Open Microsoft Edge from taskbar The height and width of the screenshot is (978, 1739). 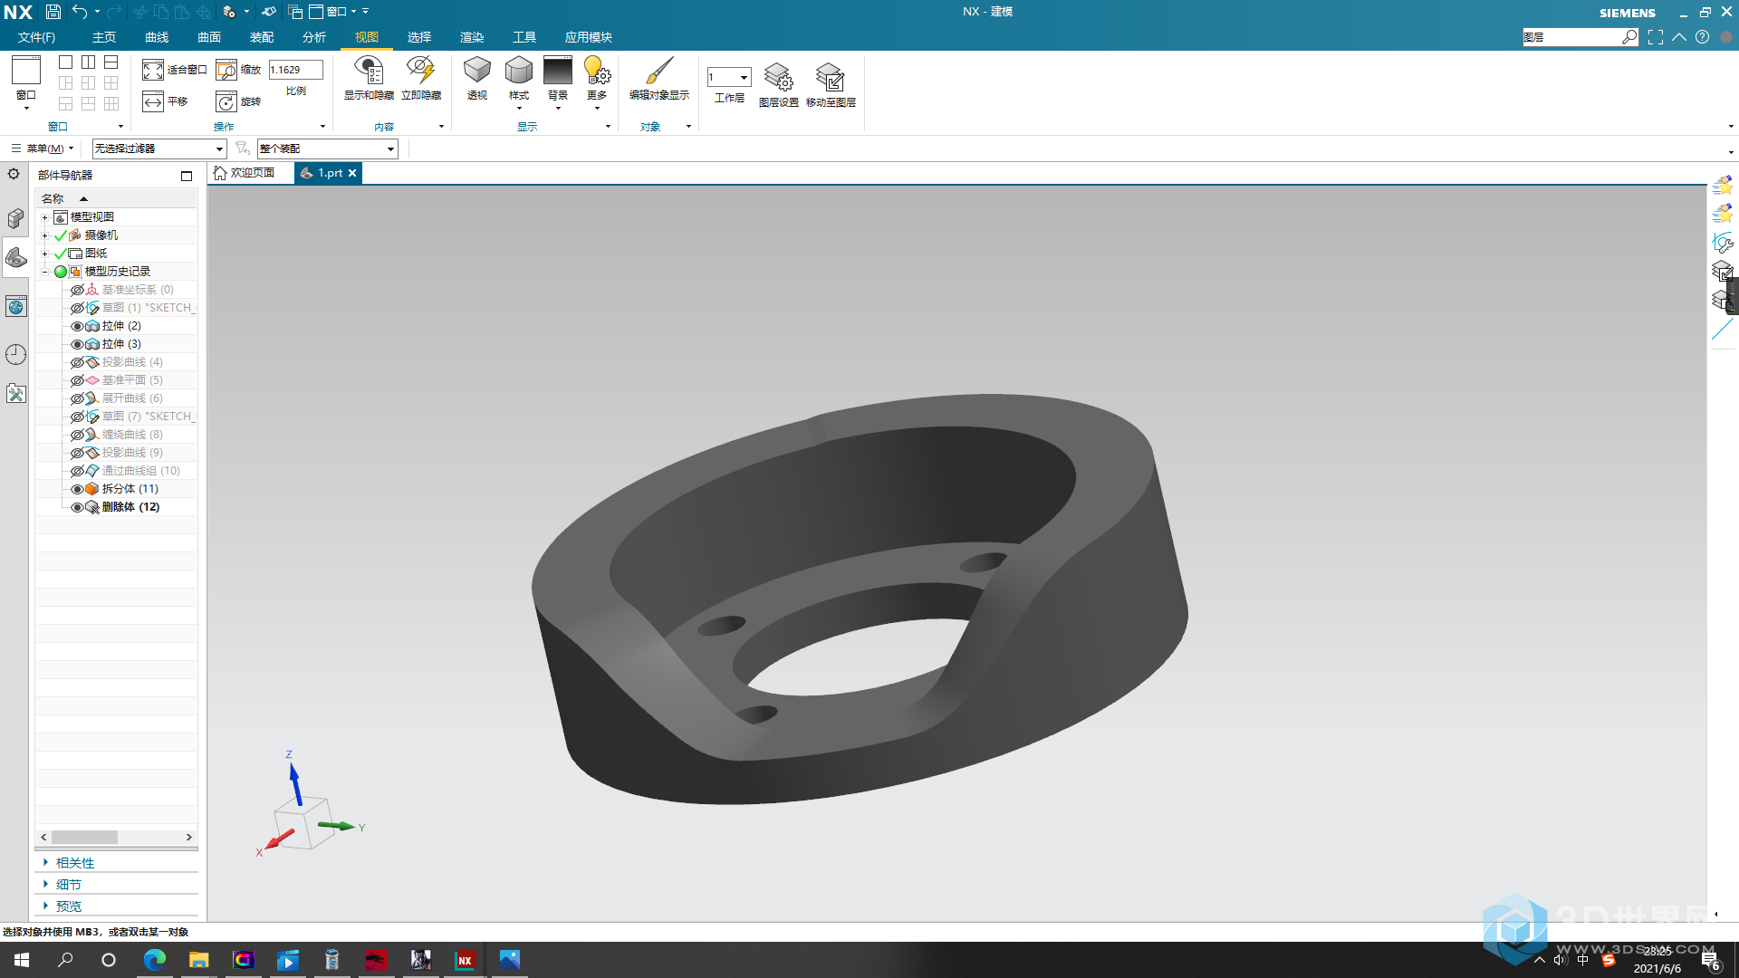click(155, 960)
